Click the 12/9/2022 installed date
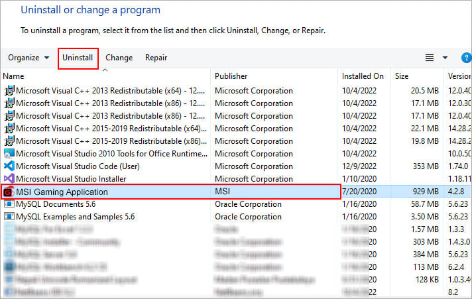Viewport: 472px width, 299px height. point(359,166)
